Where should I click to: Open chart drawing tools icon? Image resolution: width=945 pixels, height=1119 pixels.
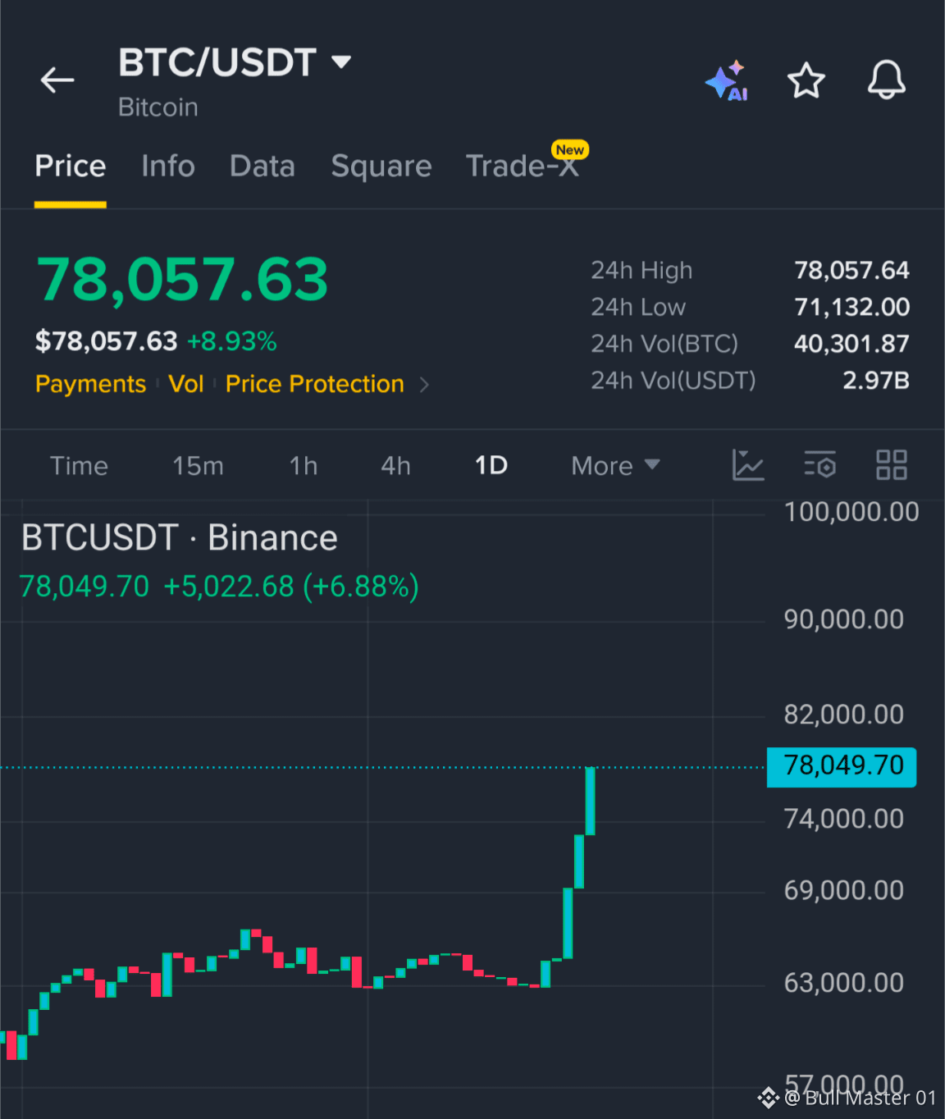tap(748, 465)
